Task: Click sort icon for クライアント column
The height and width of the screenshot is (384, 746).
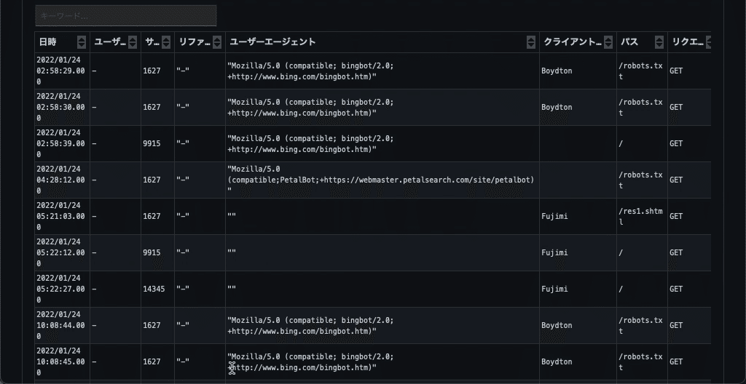Action: pos(608,42)
